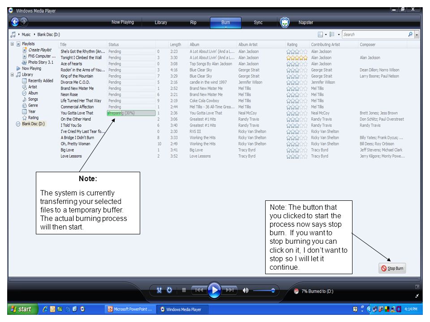The width and height of the screenshot is (430, 322).
Task: Open the breadcrumb arrow before Music
Action: tap(19, 34)
